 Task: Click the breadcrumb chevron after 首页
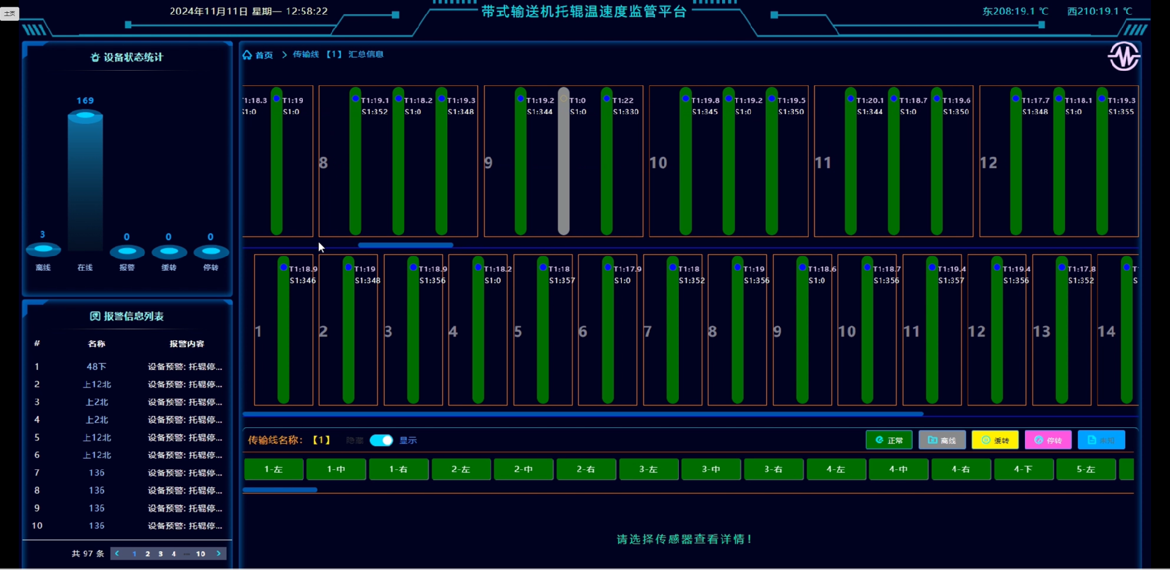(284, 55)
